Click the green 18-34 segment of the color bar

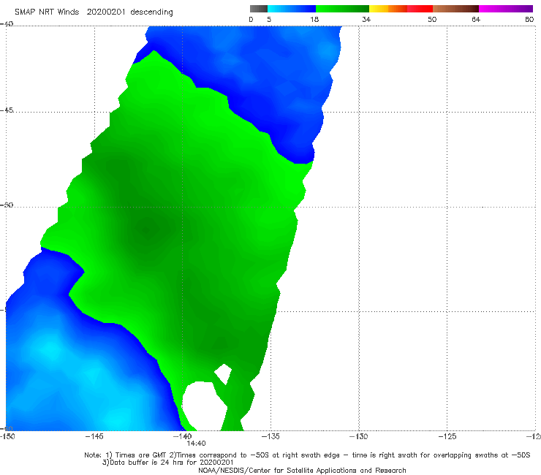(342, 9)
